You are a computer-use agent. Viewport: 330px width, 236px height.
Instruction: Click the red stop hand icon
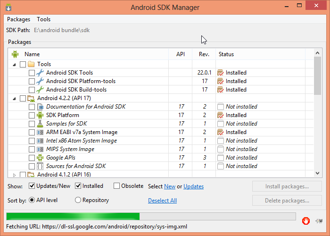(x=306, y=220)
